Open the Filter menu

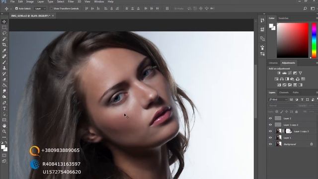pyautogui.click(x=71, y=1)
